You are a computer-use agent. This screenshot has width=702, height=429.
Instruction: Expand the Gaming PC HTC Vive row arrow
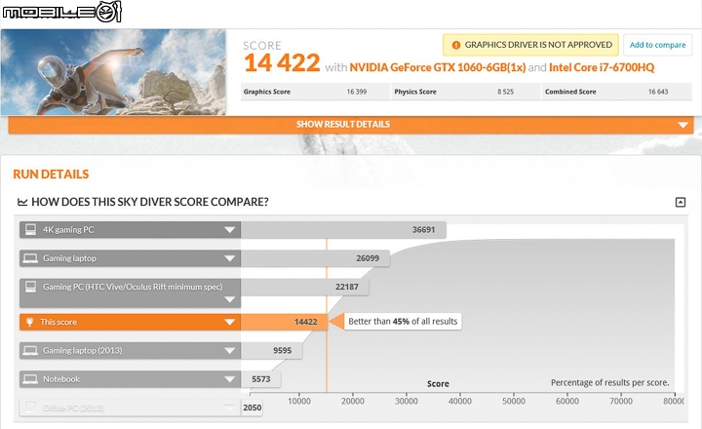point(230,299)
